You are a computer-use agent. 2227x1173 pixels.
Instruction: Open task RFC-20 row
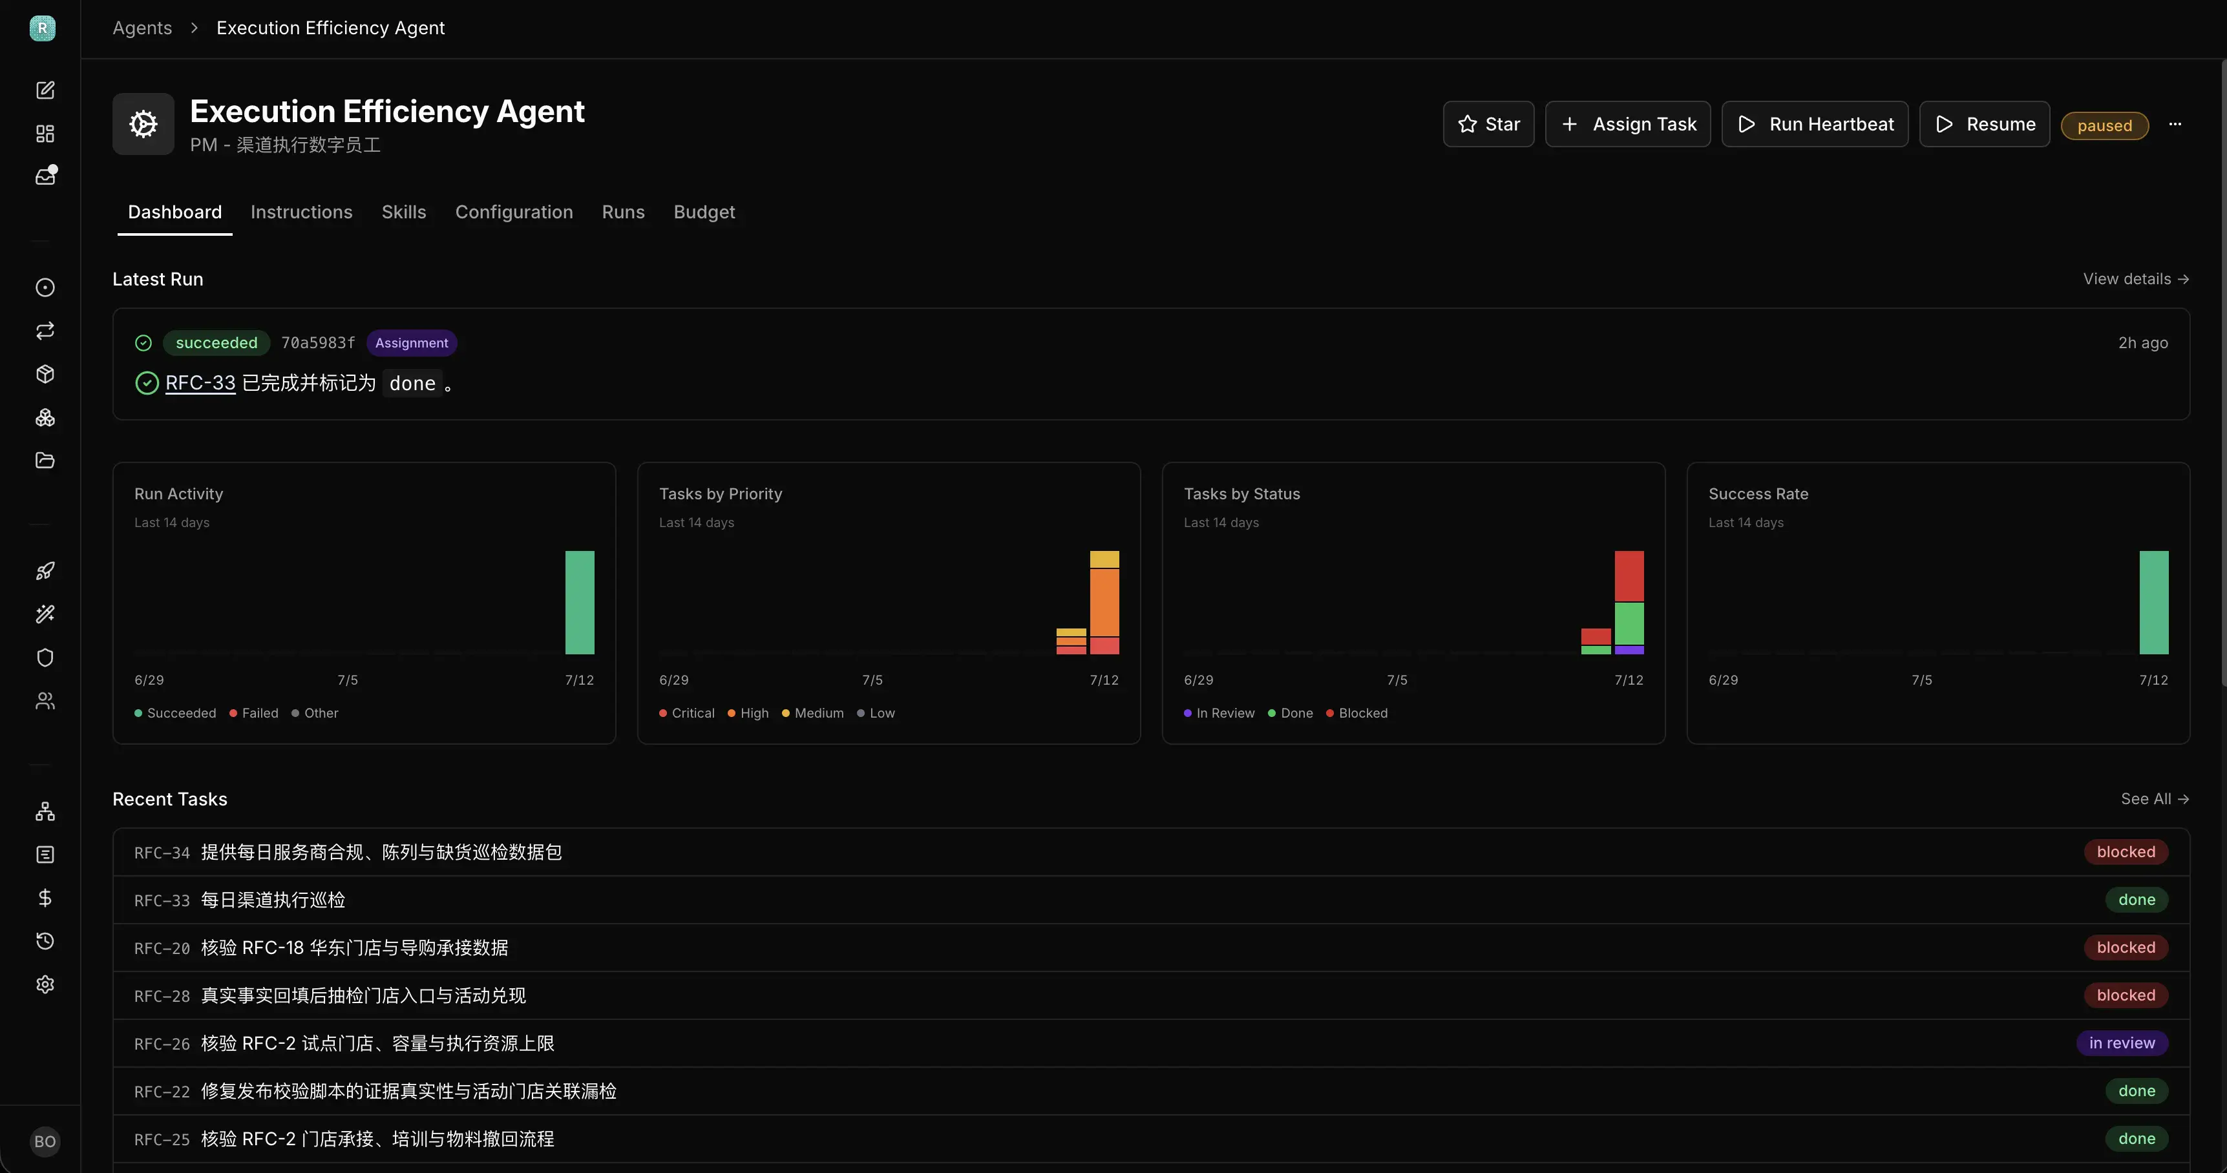point(1151,948)
